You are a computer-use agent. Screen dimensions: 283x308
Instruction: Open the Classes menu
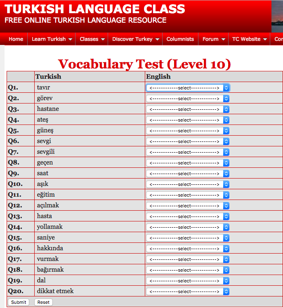pyautogui.click(x=92, y=39)
